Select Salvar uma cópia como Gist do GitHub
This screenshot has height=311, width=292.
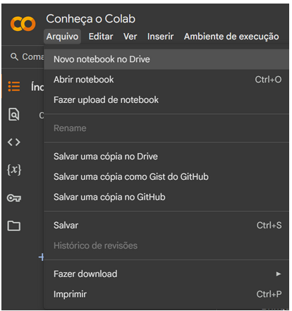tap(166, 177)
